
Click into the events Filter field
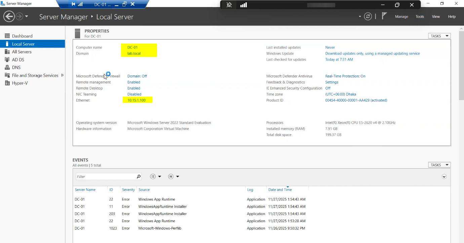106,176
